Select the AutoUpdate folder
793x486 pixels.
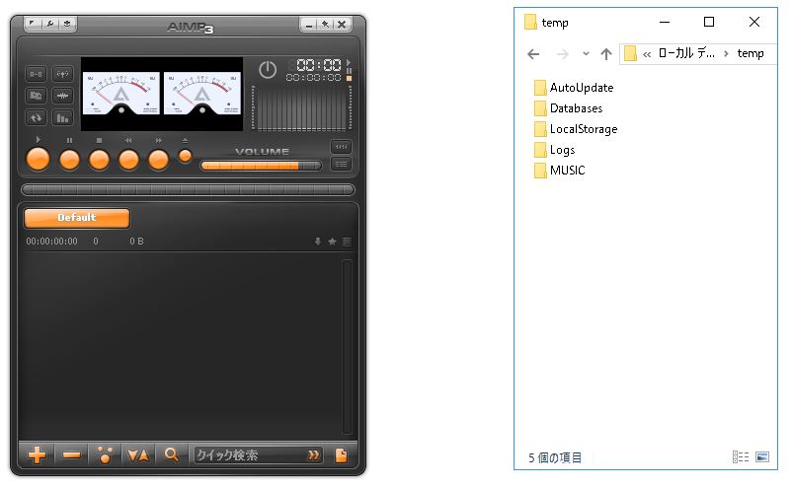(574, 88)
